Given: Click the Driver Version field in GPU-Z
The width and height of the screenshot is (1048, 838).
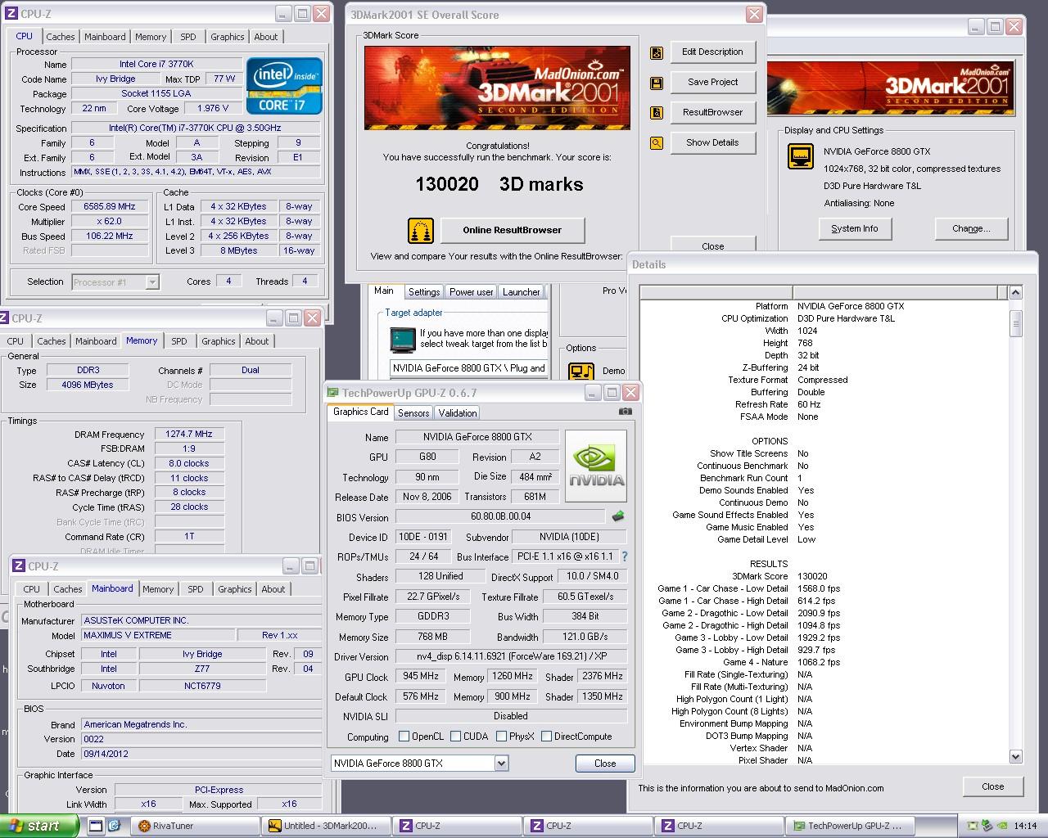Looking at the screenshot, I should 511,656.
